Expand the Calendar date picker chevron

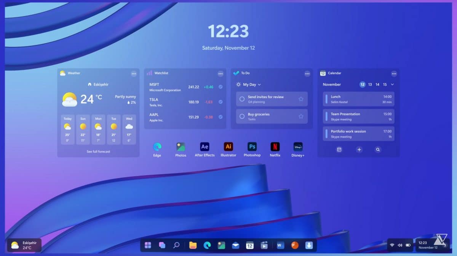(x=392, y=84)
